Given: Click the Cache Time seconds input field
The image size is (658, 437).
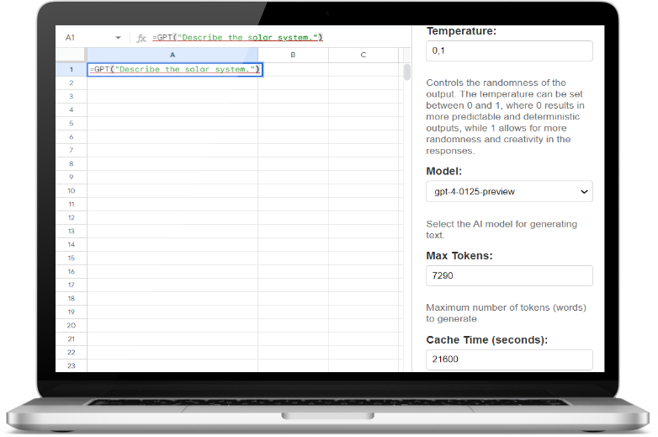Looking at the screenshot, I should tap(509, 360).
